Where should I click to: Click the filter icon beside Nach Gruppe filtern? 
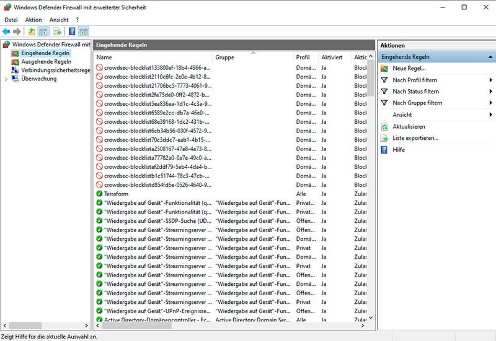[384, 103]
